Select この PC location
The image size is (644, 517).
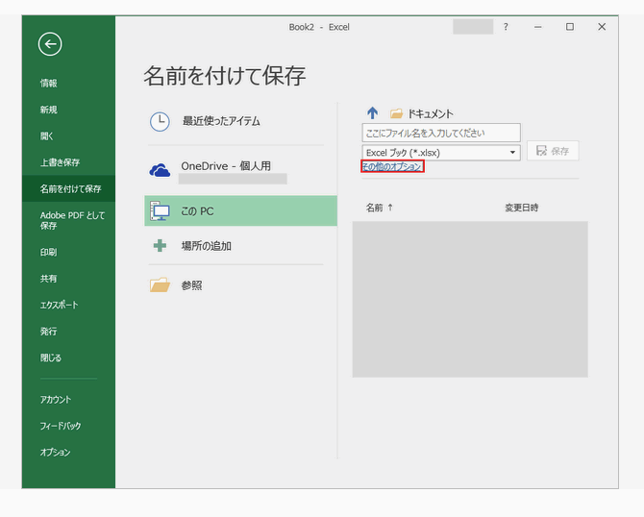240,210
